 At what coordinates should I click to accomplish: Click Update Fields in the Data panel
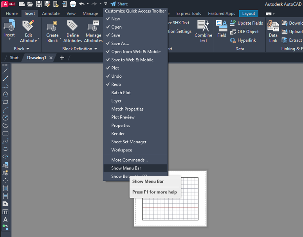click(x=246, y=23)
